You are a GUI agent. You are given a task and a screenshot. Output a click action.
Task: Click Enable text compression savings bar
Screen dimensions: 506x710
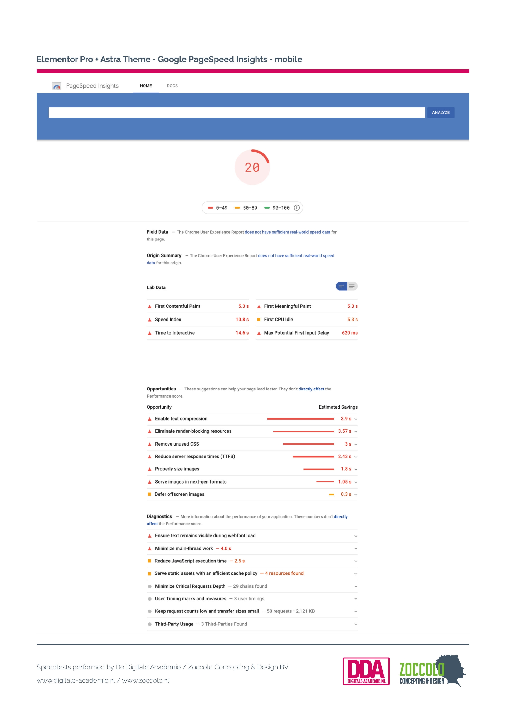pyautogui.click(x=301, y=419)
